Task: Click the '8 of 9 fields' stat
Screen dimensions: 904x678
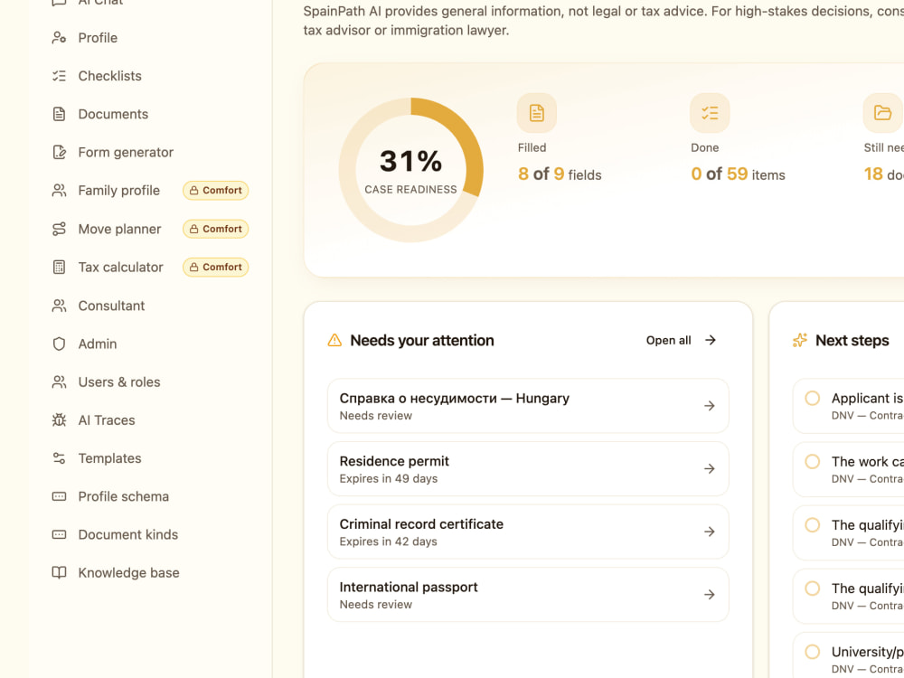Action: tap(560, 174)
